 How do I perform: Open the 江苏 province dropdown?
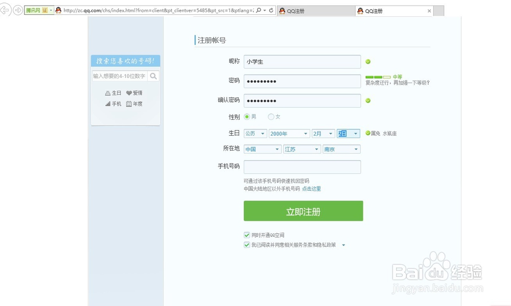click(x=302, y=149)
